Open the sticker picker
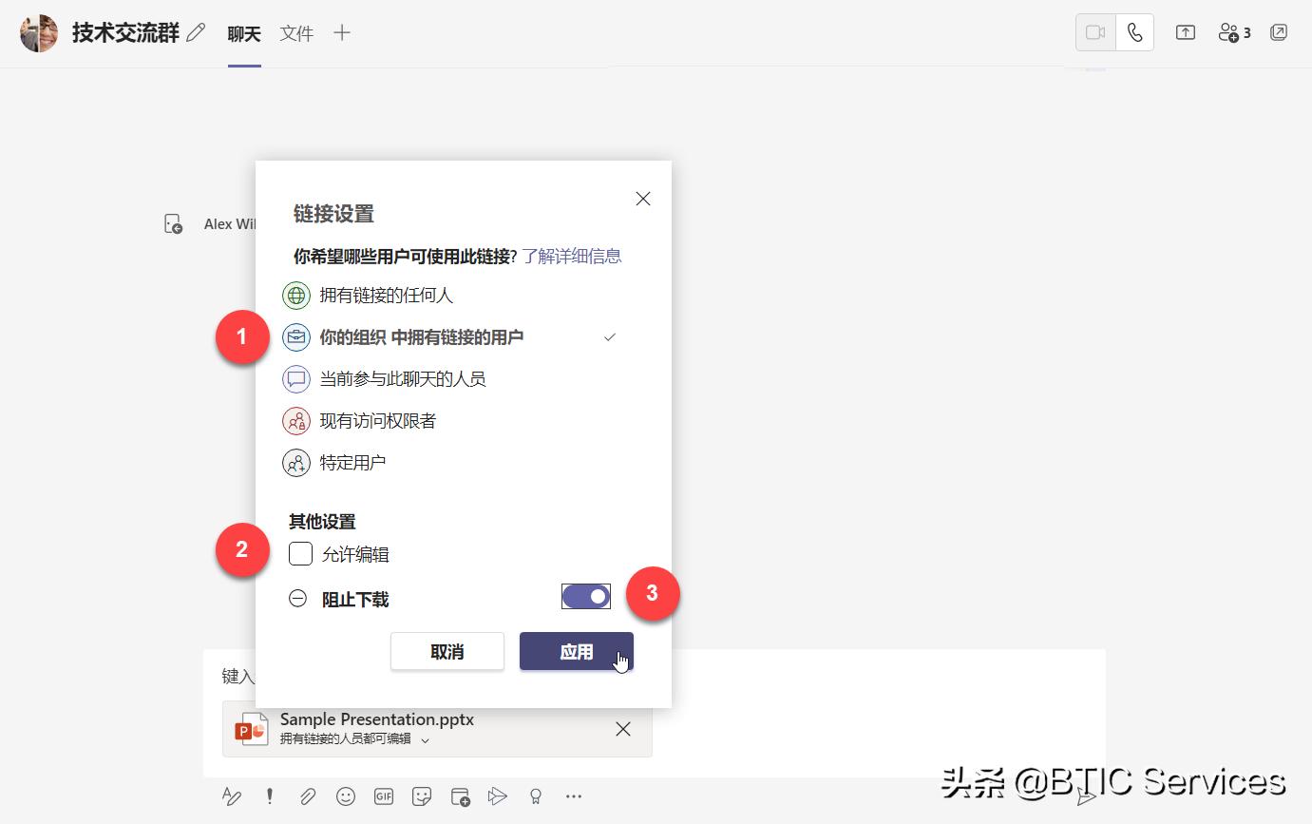 (x=422, y=796)
